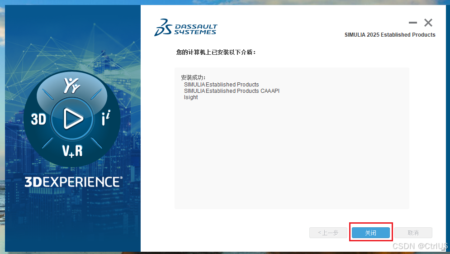Click the play icon in the 3DEXPERIENCE compass

[72, 118]
